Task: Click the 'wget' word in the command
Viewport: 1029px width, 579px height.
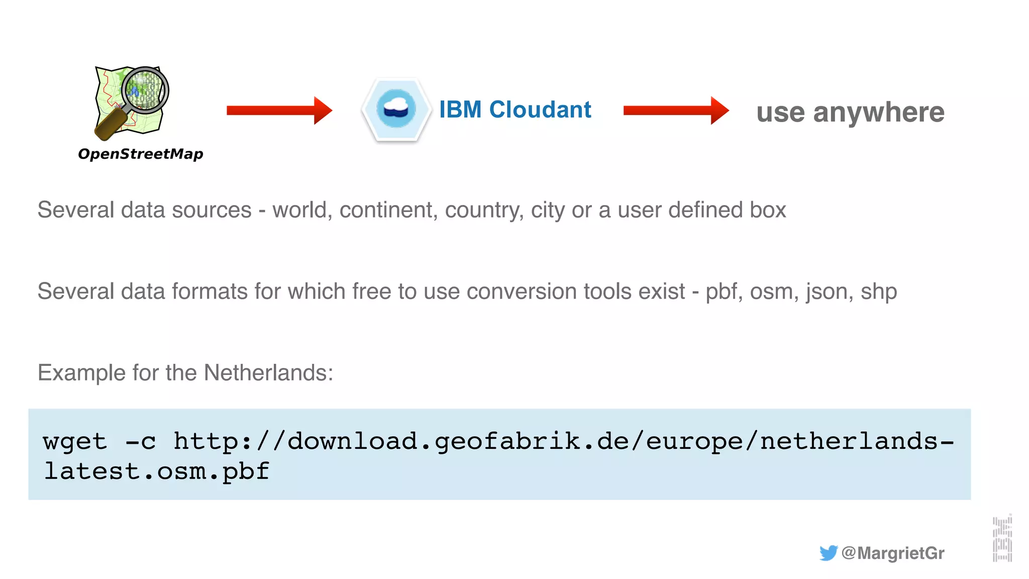Action: click(x=75, y=442)
